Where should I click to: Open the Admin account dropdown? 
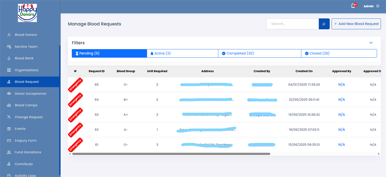click(x=371, y=6)
